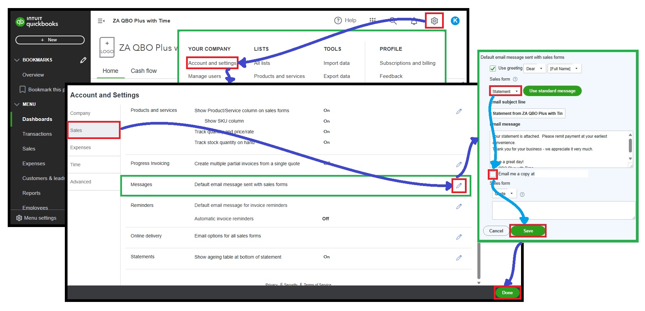645x311 pixels.
Task: Open the Dear greeting dropdown
Action: pos(535,69)
